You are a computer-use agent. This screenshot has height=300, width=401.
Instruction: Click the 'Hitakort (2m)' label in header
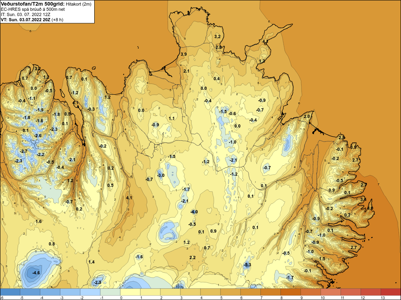pyautogui.click(x=79, y=4)
